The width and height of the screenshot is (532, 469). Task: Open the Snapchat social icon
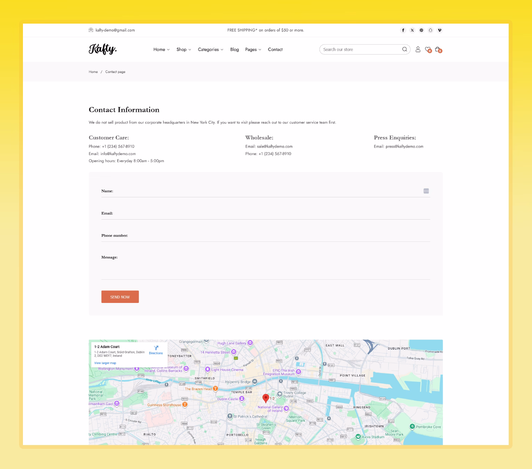pos(430,30)
